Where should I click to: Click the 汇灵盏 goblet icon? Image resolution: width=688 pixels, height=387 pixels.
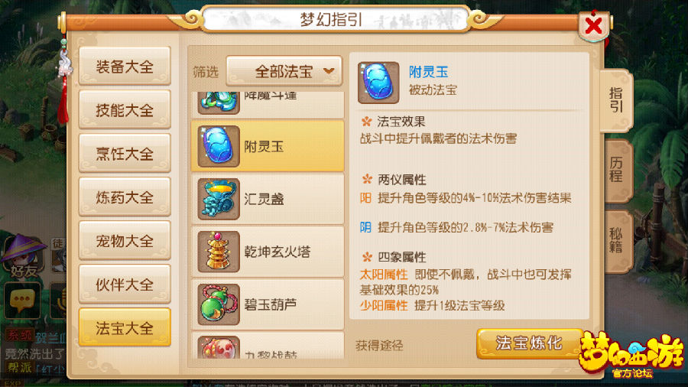point(219,199)
